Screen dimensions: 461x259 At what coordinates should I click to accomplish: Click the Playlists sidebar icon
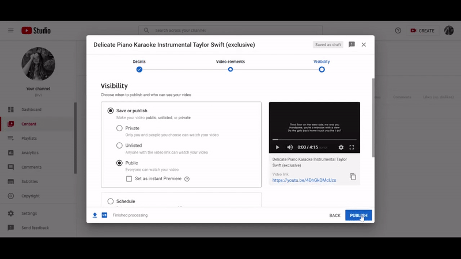pos(11,138)
